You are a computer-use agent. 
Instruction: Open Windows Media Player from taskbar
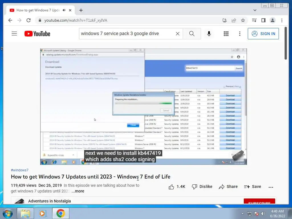click(x=43, y=213)
